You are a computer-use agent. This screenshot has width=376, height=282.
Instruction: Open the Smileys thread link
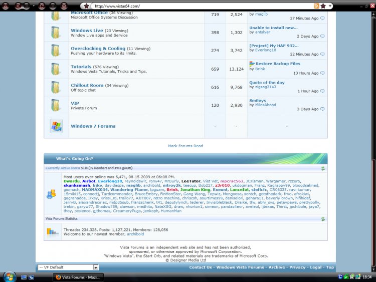point(258,100)
